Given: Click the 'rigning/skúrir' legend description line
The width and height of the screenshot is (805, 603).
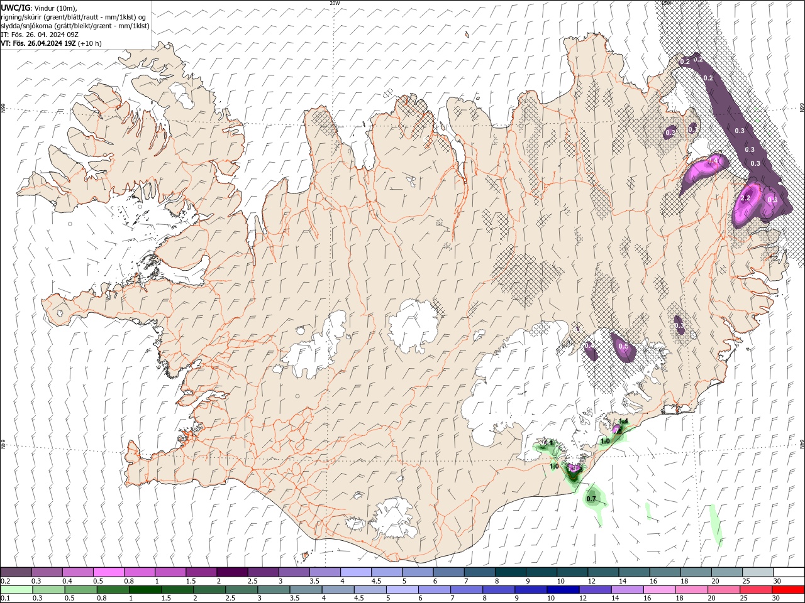Looking at the screenshot, I should [x=74, y=17].
